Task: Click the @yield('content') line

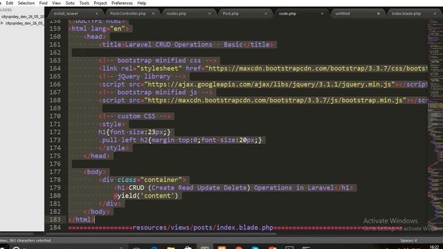Action: [146, 196]
